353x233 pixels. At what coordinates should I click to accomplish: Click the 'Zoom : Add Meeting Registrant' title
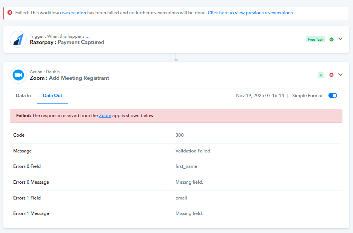tap(69, 78)
